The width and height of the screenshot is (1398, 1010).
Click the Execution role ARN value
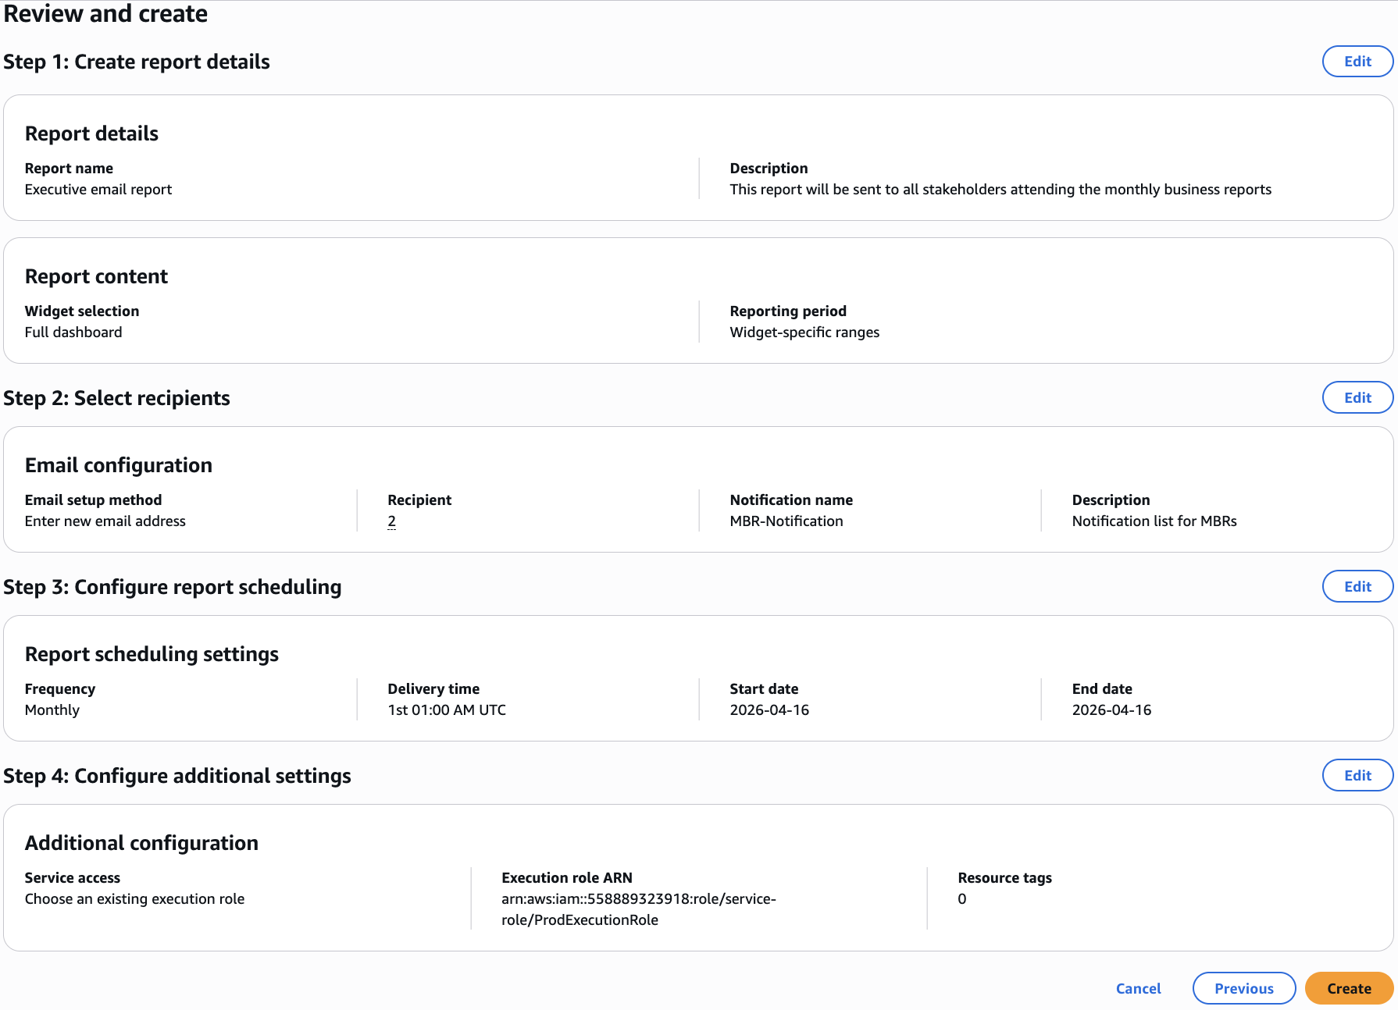coord(638,909)
